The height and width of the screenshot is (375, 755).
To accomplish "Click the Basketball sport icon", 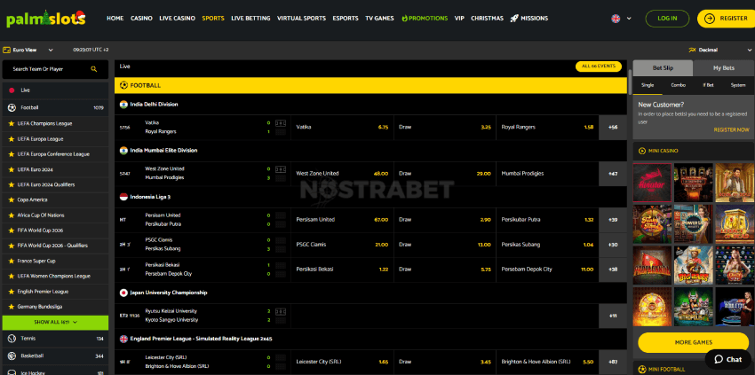I will click(12, 356).
